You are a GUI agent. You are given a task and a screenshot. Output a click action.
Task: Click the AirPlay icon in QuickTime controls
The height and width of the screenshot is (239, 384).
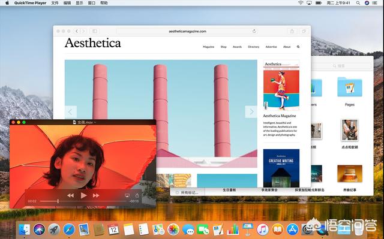[x=127, y=195]
